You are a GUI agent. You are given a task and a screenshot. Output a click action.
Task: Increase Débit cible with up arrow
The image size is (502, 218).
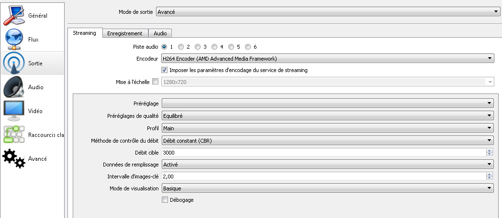(489, 151)
